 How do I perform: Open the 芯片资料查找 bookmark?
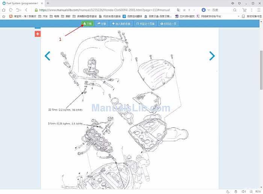[x=185, y=16]
